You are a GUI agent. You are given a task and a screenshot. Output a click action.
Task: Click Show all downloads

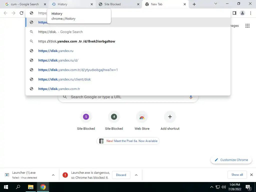coord(237,175)
